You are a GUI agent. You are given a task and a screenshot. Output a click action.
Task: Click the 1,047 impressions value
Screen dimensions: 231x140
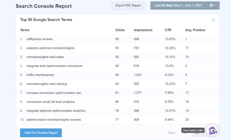coord(137,75)
